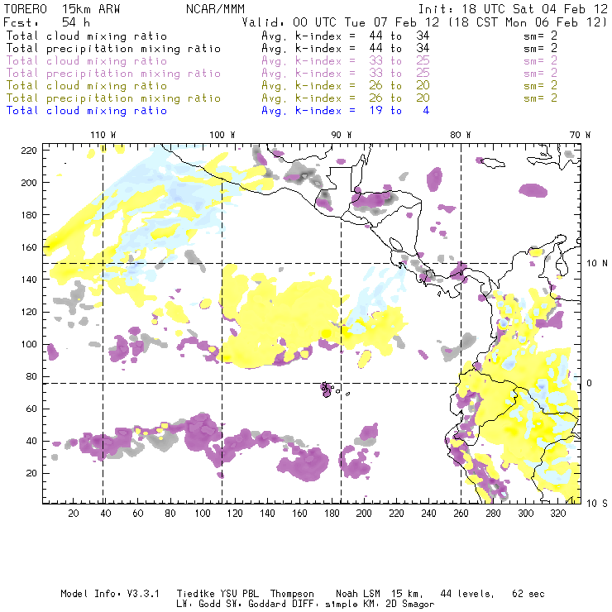Viewport: 612px width, 612px height.
Task: Click '(18 CST Mon 06 Feb 12)' local time
Action: 528,22
